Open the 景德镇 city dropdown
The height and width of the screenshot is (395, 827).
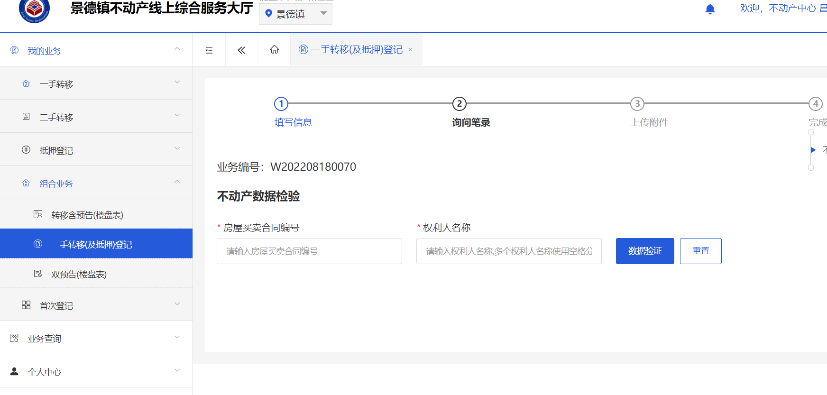click(x=295, y=14)
